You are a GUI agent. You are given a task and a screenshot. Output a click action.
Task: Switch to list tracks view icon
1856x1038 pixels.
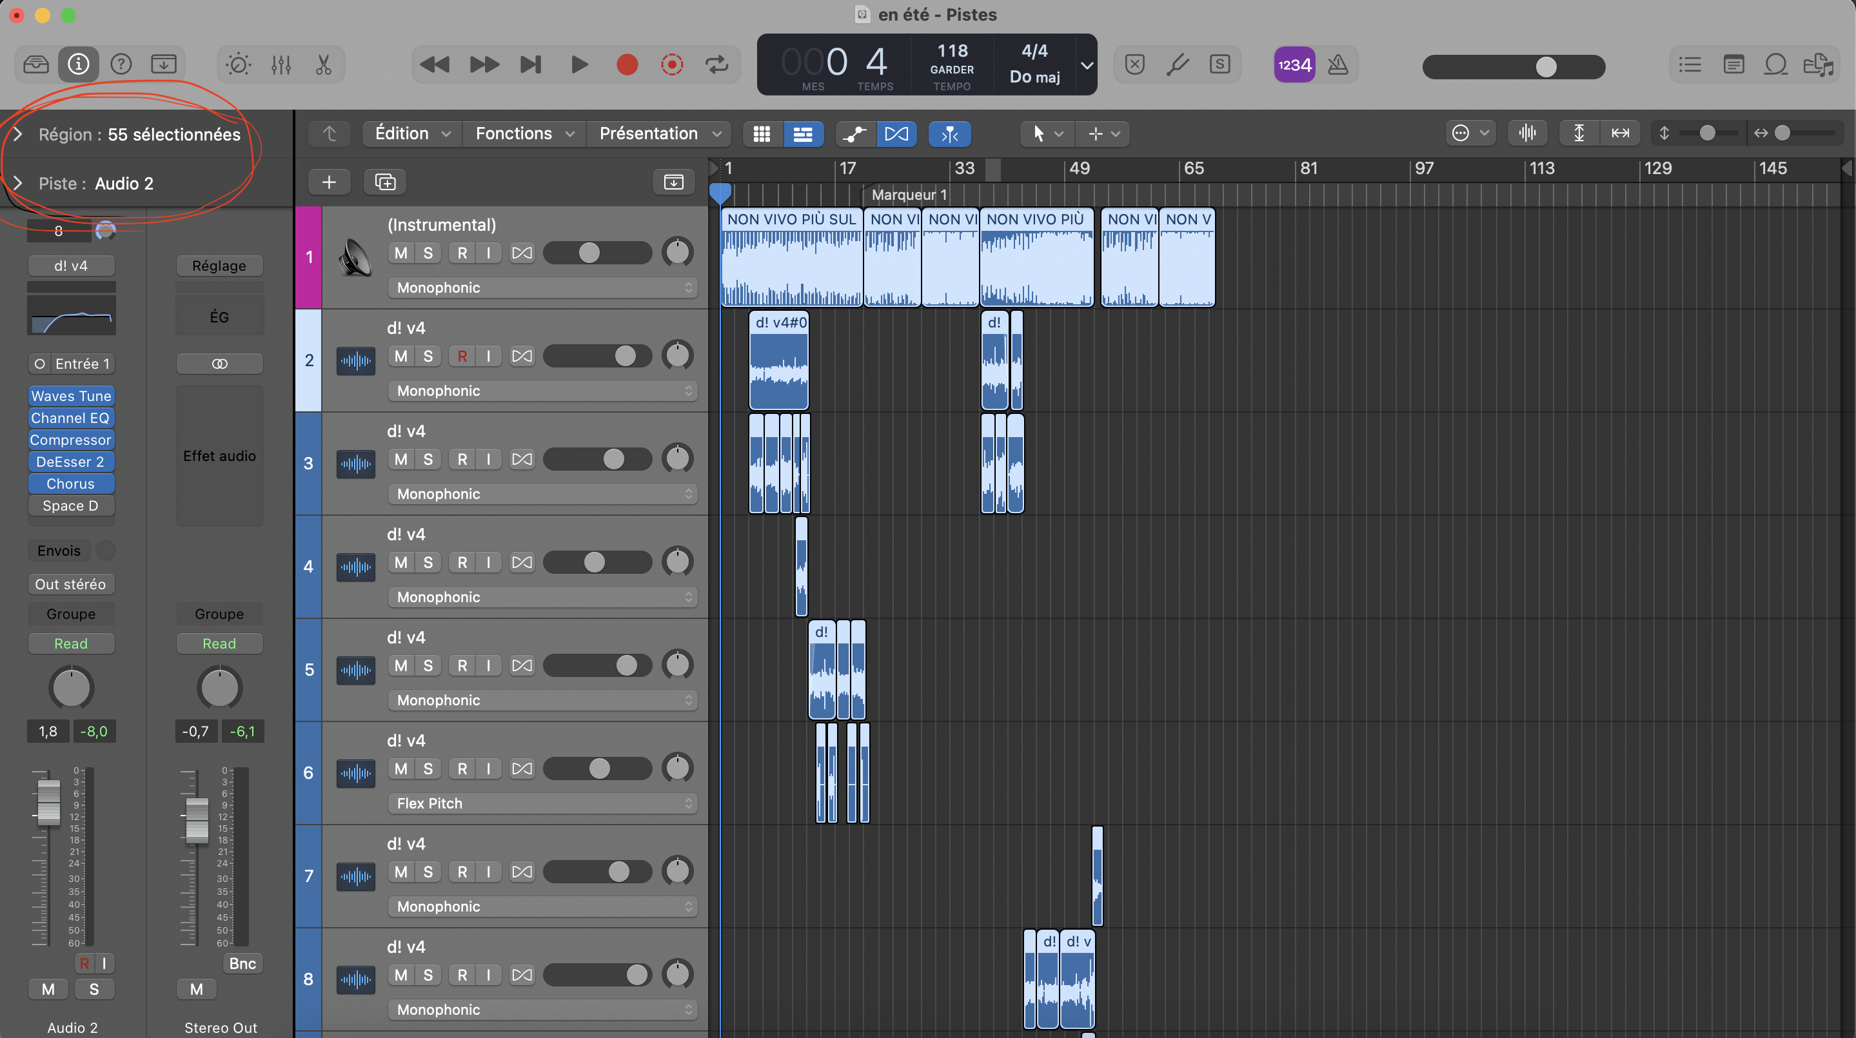[x=803, y=133]
